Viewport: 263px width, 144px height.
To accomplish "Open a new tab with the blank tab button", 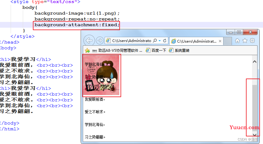I will point(228,41).
